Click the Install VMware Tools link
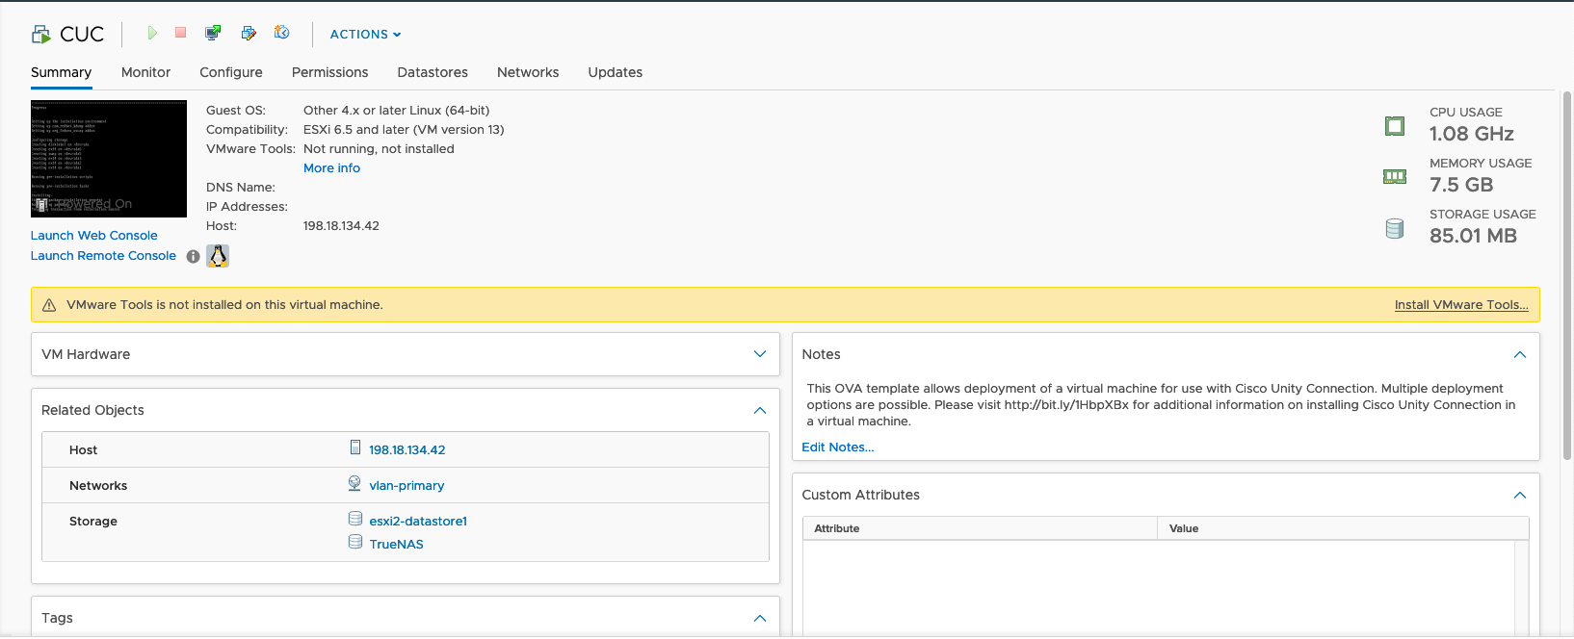Image resolution: width=1574 pixels, height=639 pixels. [1460, 305]
